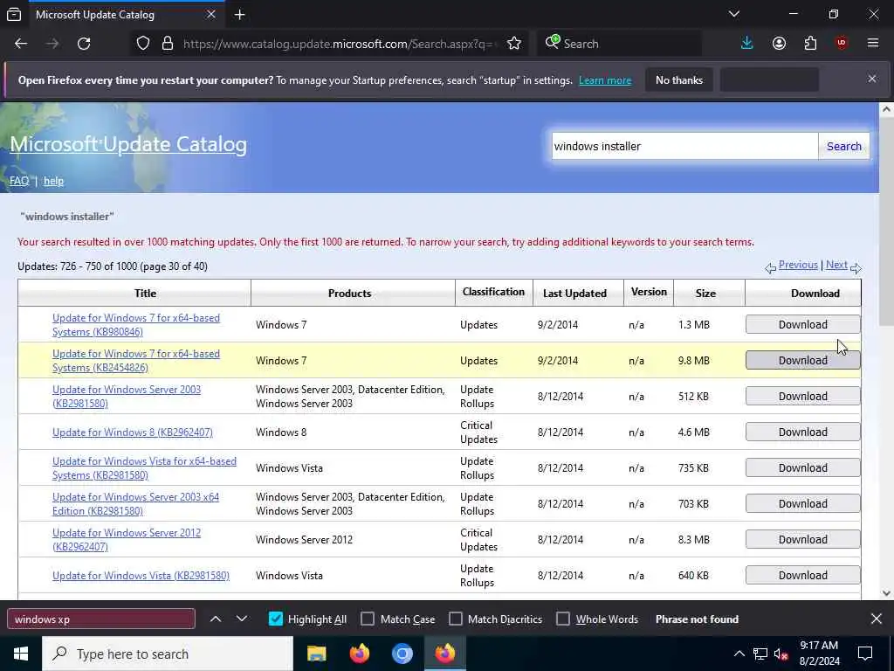Go back using the browser back arrow
894x671 pixels.
21,44
